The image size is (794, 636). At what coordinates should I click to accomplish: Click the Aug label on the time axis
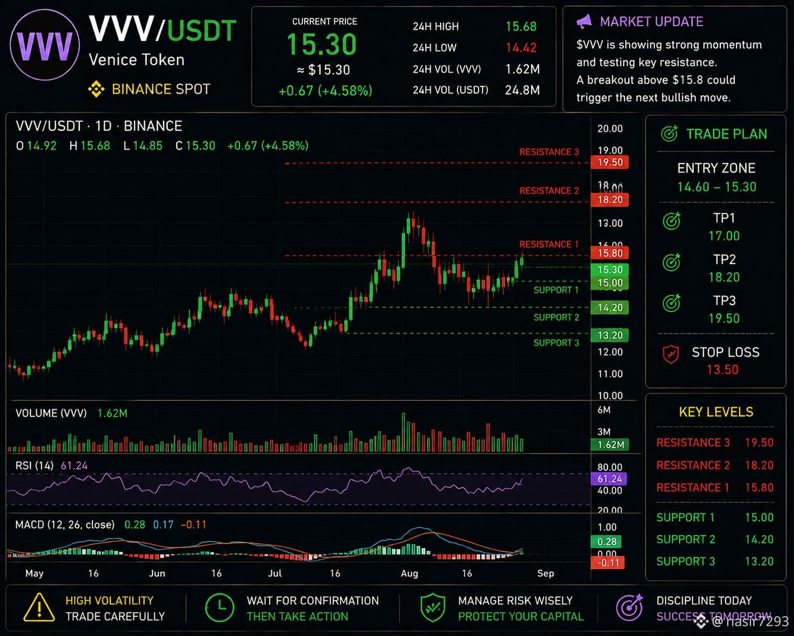tap(409, 573)
